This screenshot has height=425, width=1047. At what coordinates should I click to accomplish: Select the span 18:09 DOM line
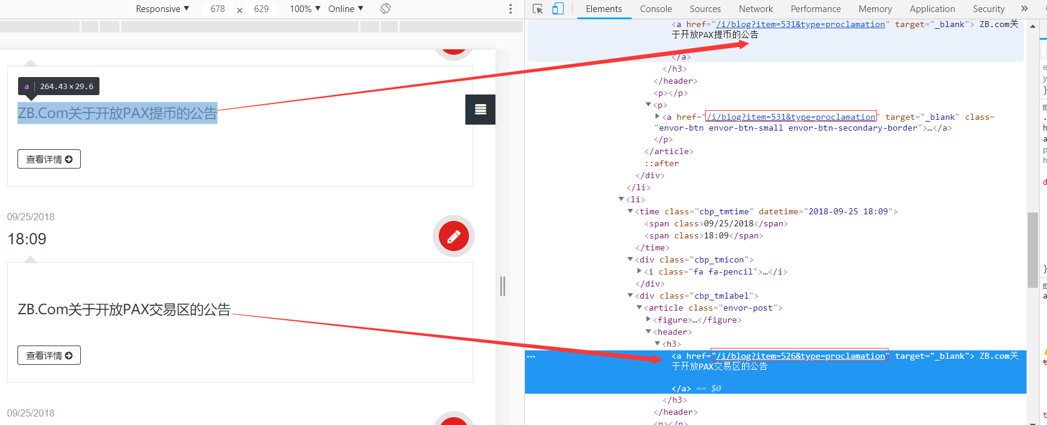703,235
